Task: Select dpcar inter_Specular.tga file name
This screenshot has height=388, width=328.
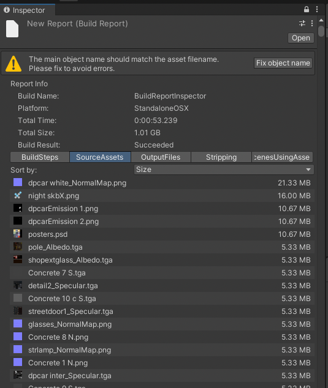Action: click(x=70, y=376)
